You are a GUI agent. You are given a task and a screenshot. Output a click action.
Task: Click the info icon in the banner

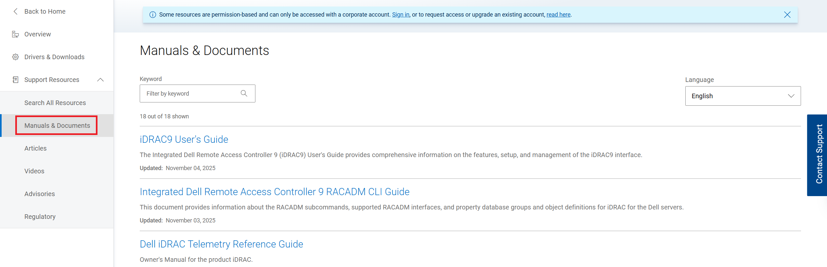[x=152, y=15]
